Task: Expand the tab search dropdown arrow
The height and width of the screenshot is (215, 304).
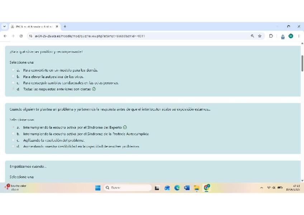Action: 4,27
